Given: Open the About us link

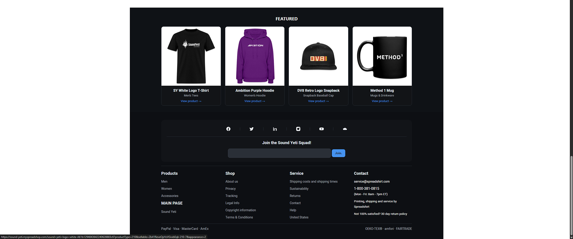Looking at the screenshot, I should point(232,181).
